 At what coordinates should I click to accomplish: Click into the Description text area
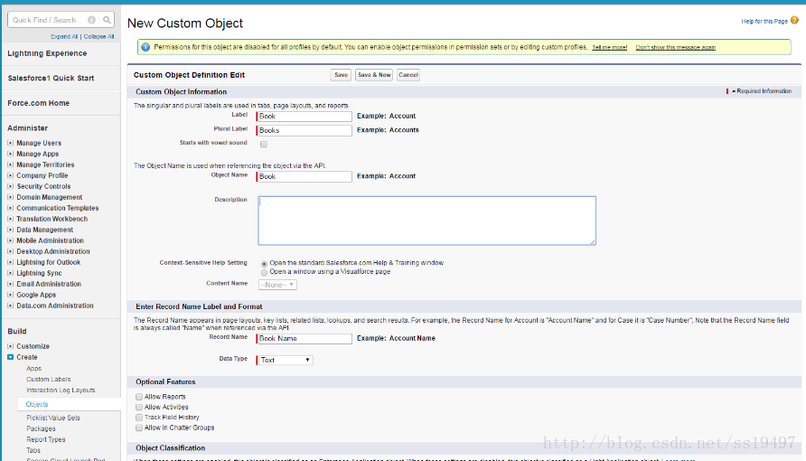click(x=427, y=221)
